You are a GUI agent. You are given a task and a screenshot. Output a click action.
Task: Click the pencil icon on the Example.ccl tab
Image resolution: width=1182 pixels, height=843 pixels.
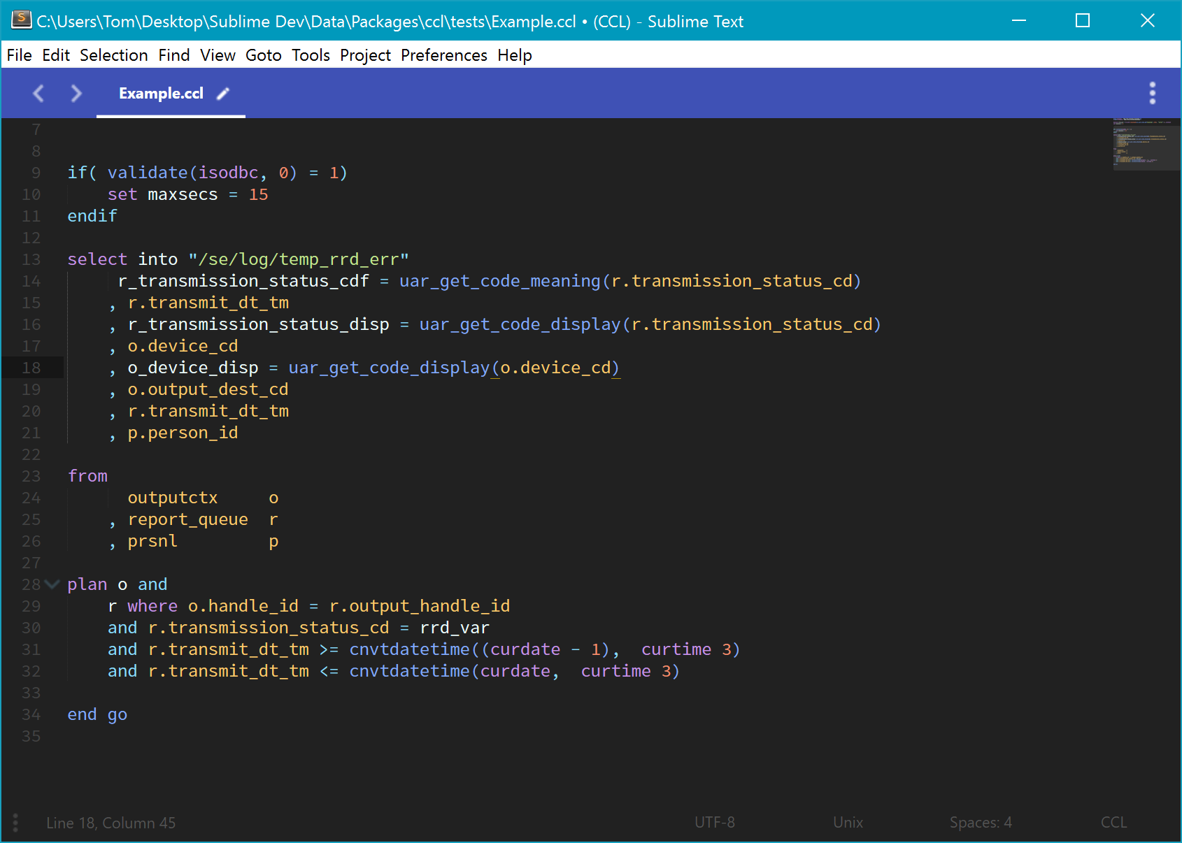pyautogui.click(x=223, y=94)
